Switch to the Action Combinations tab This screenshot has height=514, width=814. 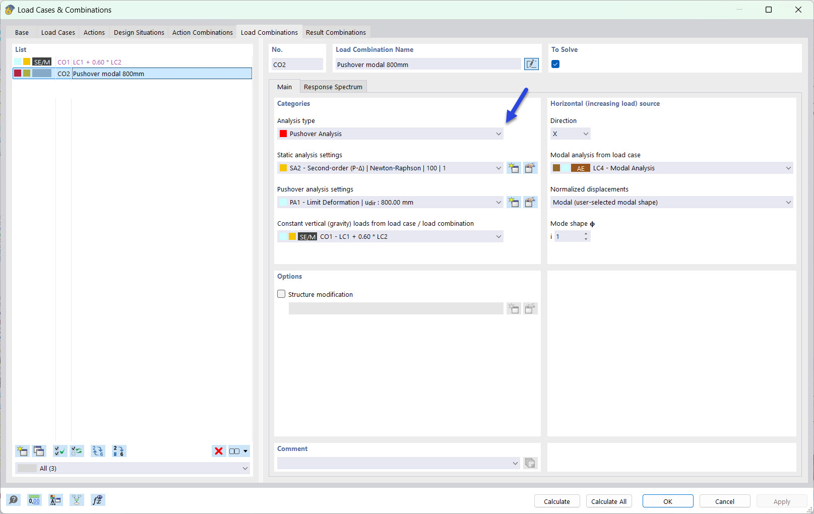pos(203,32)
